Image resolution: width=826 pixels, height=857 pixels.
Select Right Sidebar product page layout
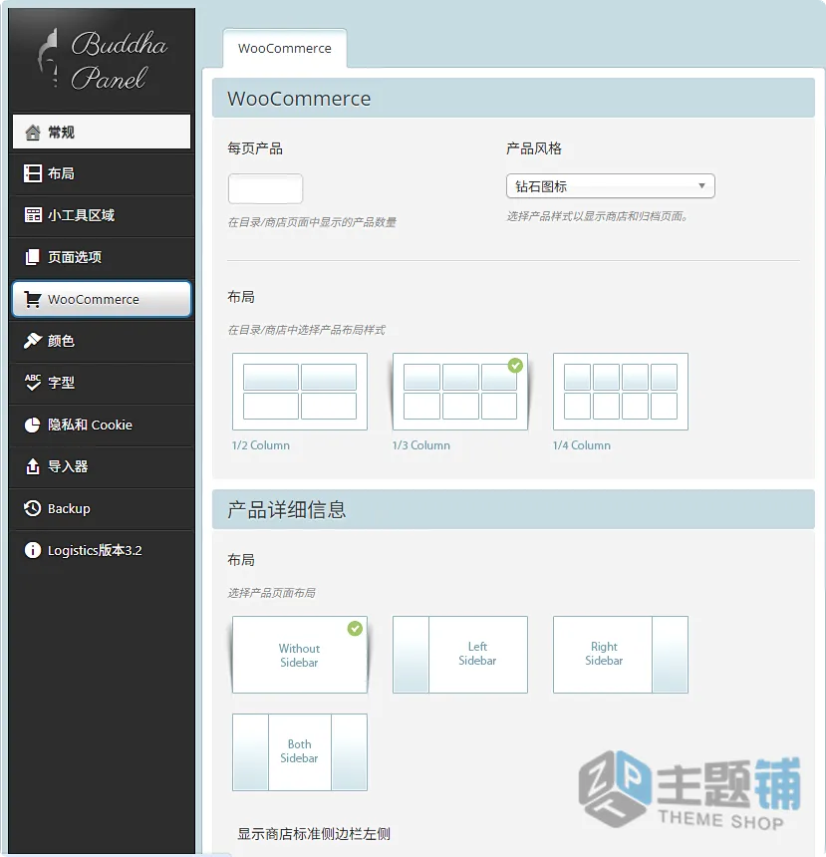[621, 655]
